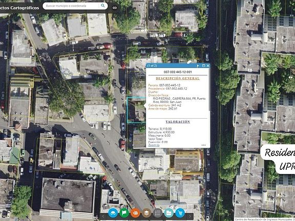Open the teal folder widget
This screenshot has width=295, height=221.
(x=169, y=213)
